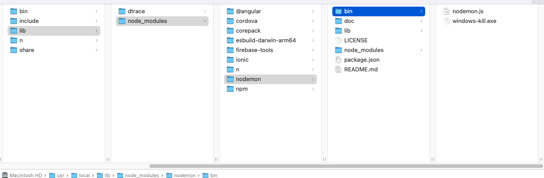Screen dimensions: 544x178
Task: Click the package.json file icon
Action: pyautogui.click(x=338, y=59)
